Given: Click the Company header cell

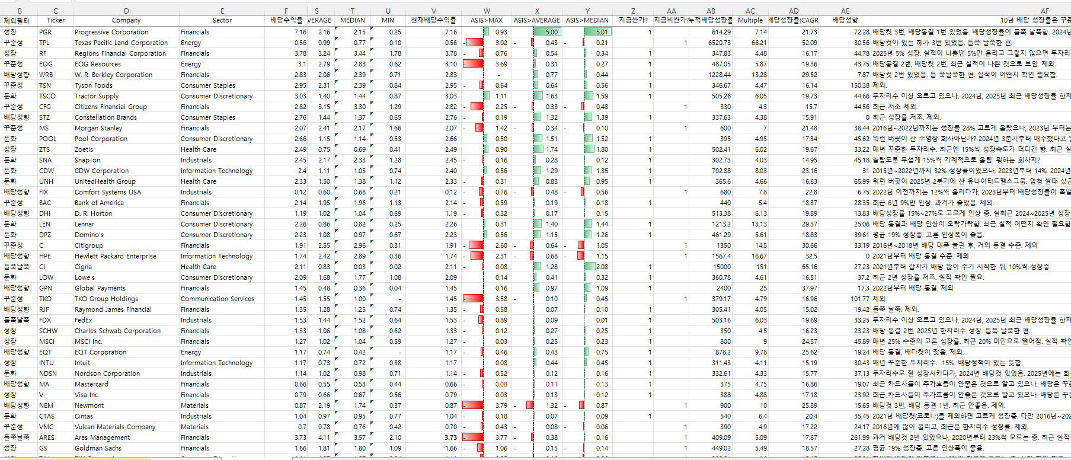Looking at the screenshot, I should pyautogui.click(x=126, y=20).
